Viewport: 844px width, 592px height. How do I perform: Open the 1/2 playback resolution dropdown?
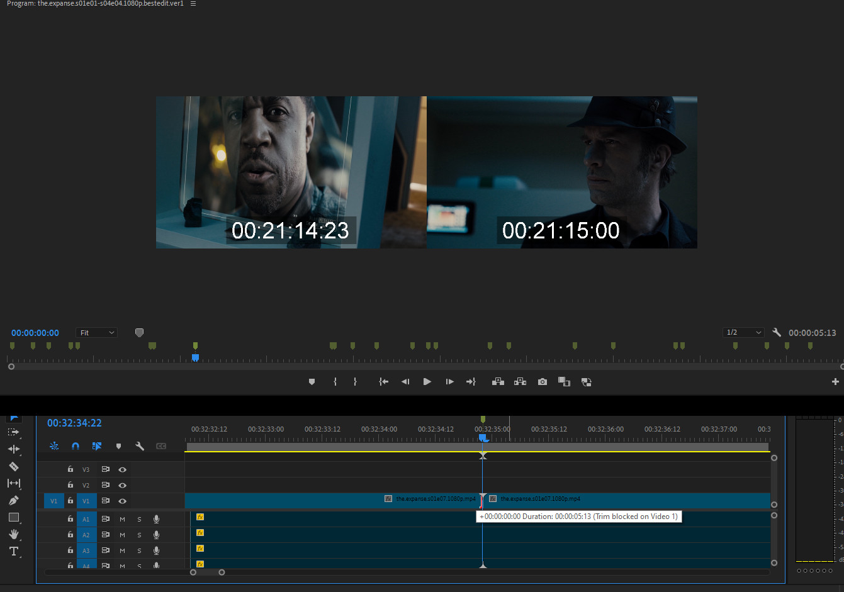(x=743, y=332)
